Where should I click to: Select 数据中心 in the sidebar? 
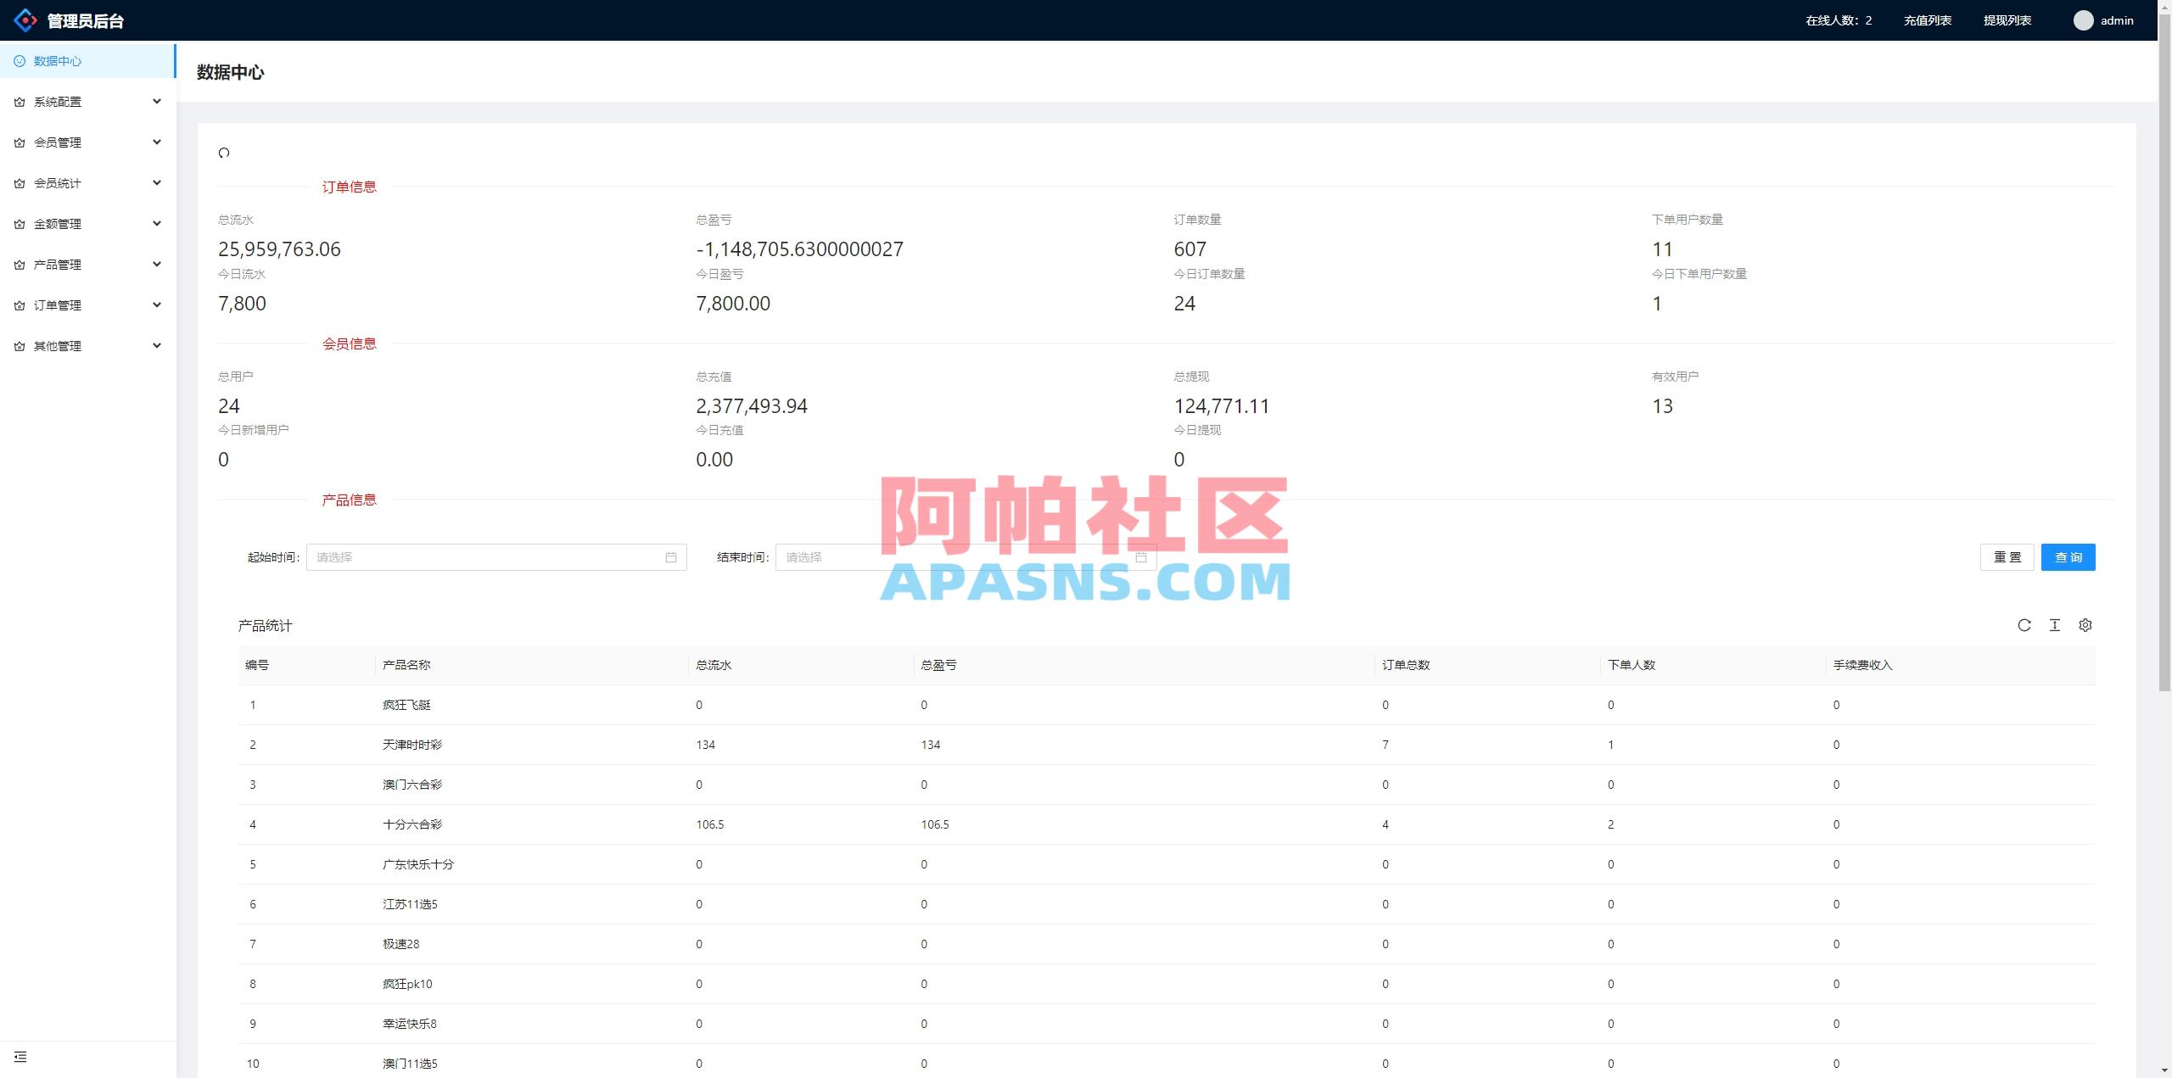point(57,60)
